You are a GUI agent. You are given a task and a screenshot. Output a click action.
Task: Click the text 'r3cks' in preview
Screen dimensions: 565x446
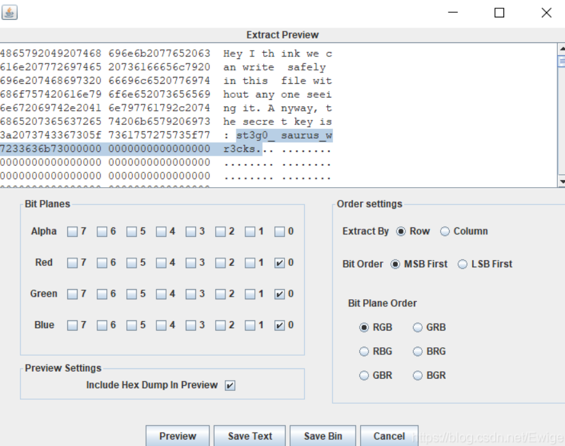[240, 149]
